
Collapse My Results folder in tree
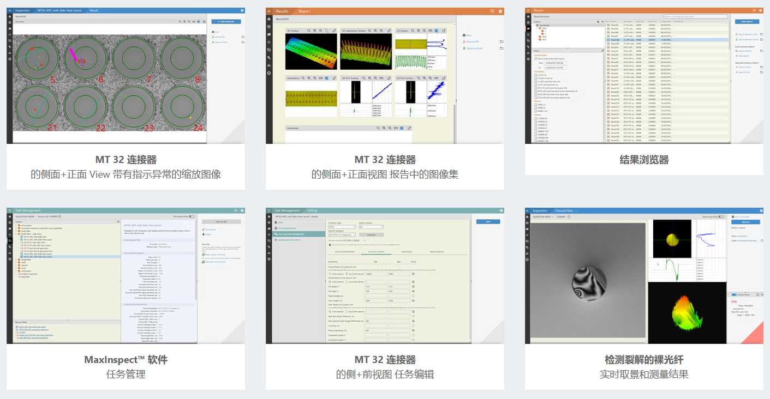(536, 25)
